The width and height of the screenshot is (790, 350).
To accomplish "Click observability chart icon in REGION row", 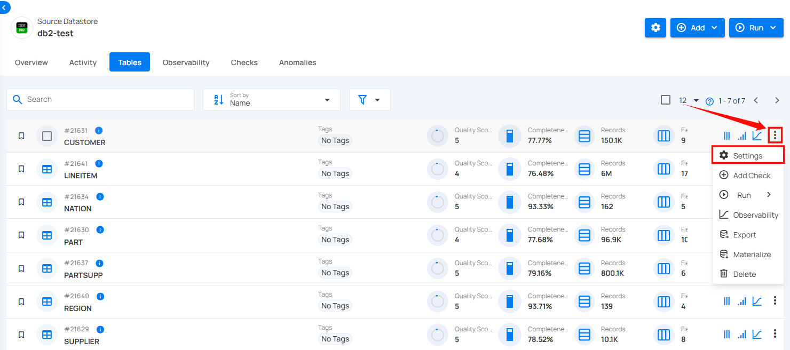I will (x=757, y=301).
